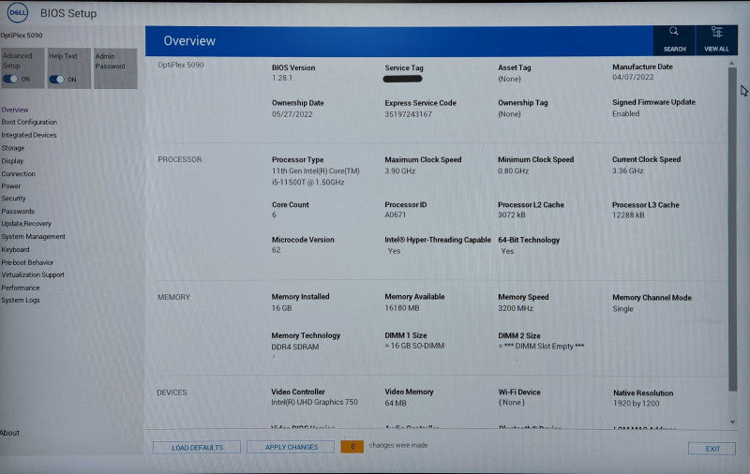Open Passwords section
The image size is (750, 474).
[x=18, y=211]
